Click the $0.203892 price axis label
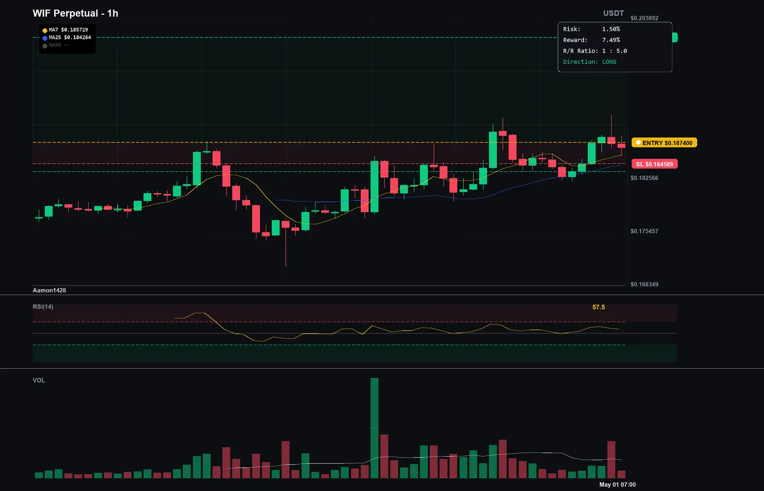The height and width of the screenshot is (491, 764). (x=644, y=18)
